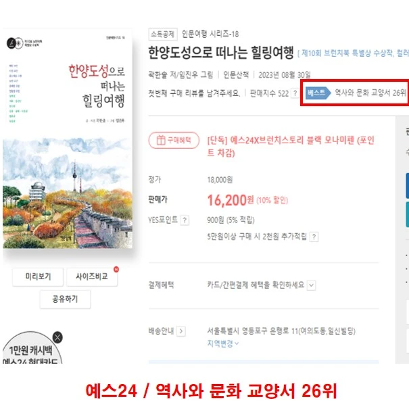Image resolution: width=409 pixels, height=409 pixels.
Task: Open the 배송안내 arrow icon
Action: pos(181,331)
